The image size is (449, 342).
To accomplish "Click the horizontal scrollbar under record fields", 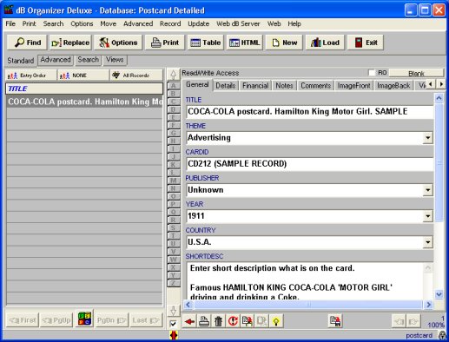I will (308, 305).
